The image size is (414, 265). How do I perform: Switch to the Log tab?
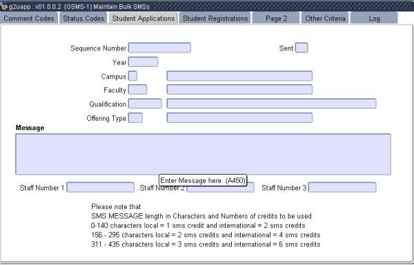(x=374, y=19)
